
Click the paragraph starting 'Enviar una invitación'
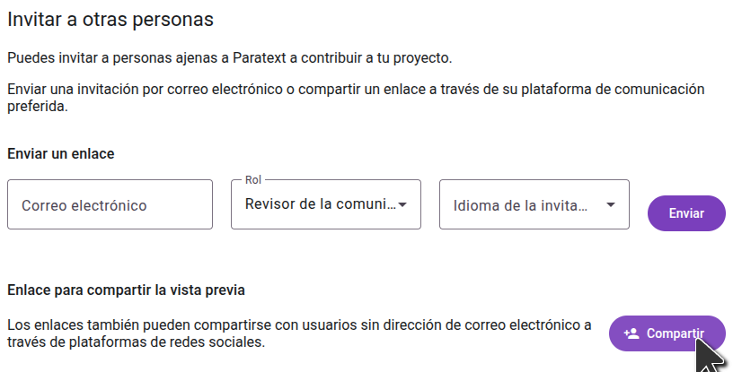pos(355,90)
